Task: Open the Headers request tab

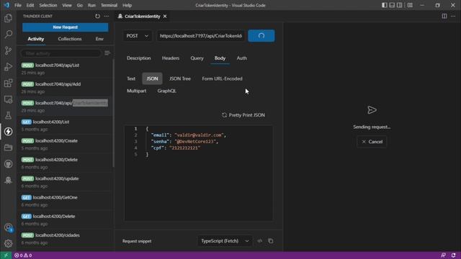Action: pyautogui.click(x=171, y=58)
